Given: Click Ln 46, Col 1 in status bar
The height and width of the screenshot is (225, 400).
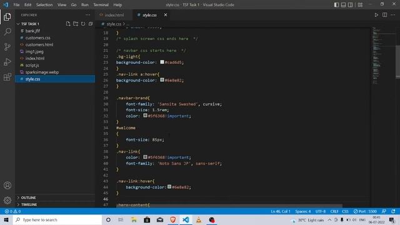Looking at the screenshot, I should pyautogui.click(x=281, y=211).
